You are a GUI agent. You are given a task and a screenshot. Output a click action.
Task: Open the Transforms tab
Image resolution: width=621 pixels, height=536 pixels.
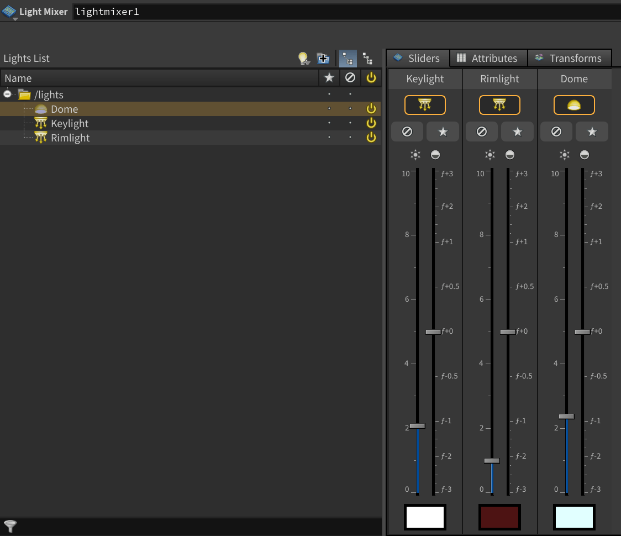(569, 58)
